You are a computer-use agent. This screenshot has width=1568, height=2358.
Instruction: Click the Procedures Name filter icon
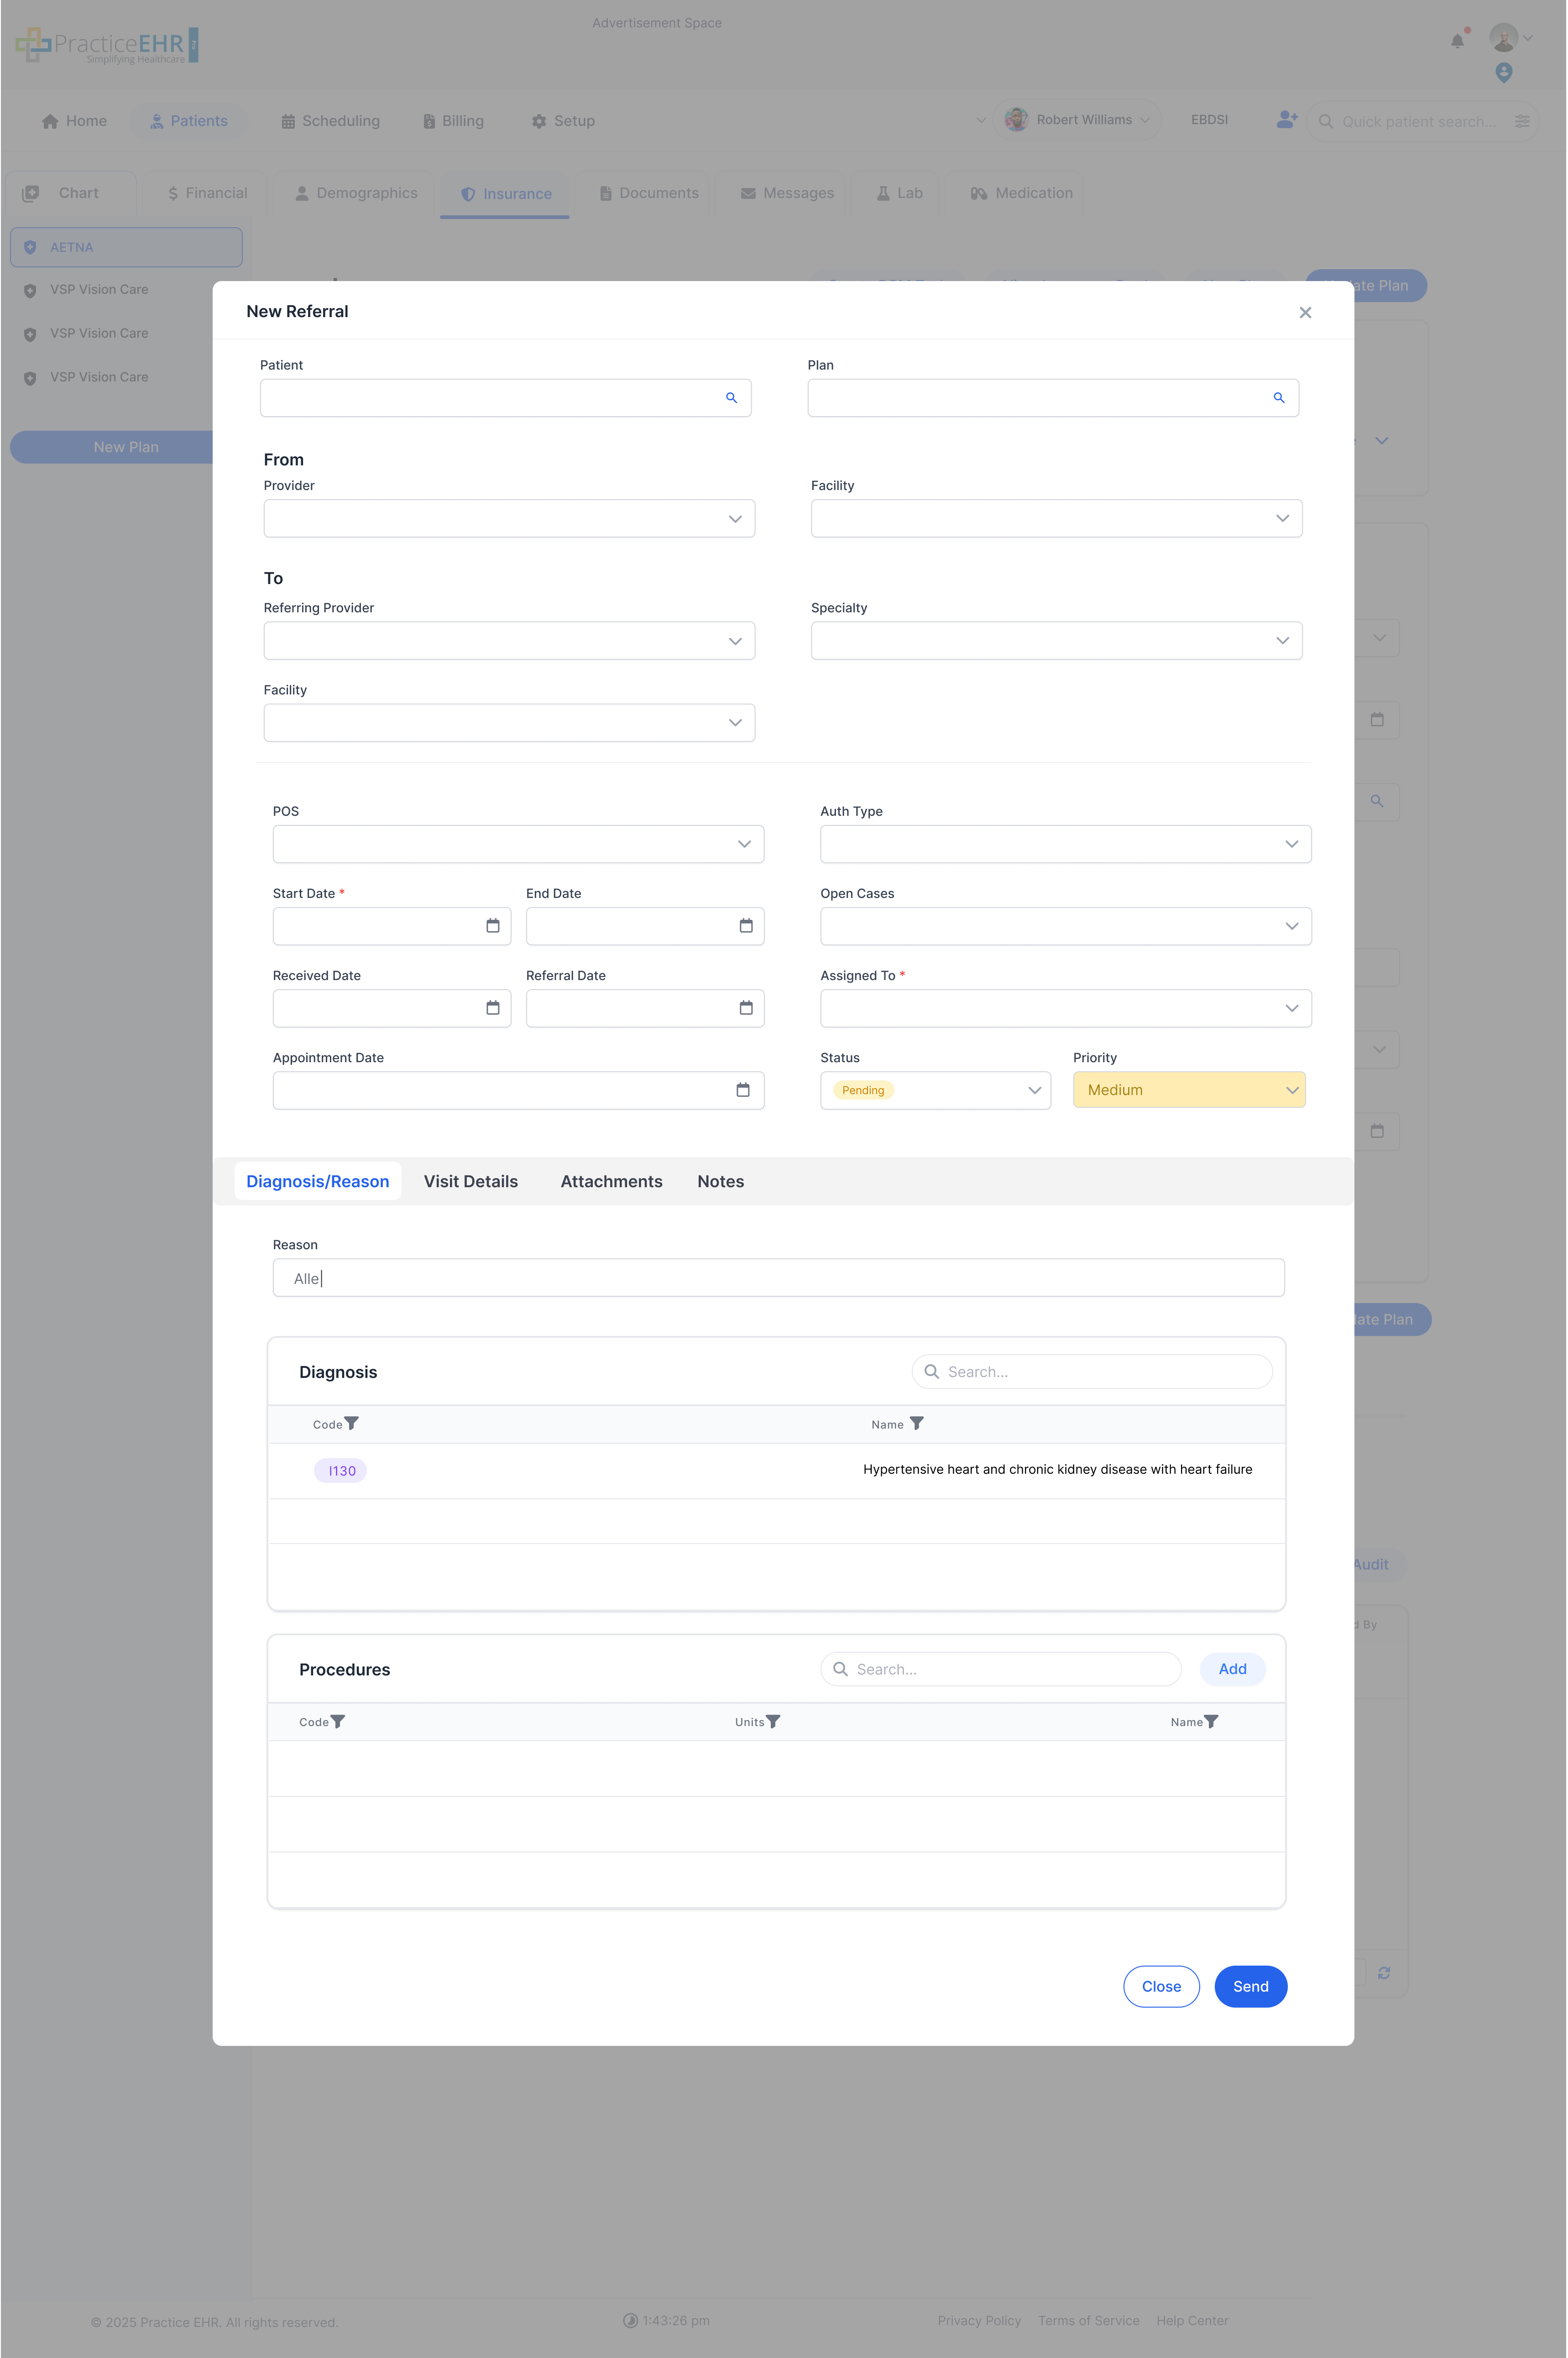pyautogui.click(x=1211, y=1721)
